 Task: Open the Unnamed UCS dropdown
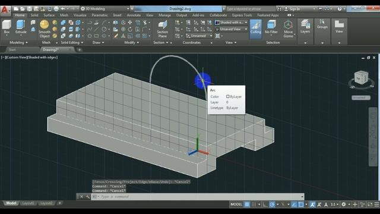coord(199,36)
